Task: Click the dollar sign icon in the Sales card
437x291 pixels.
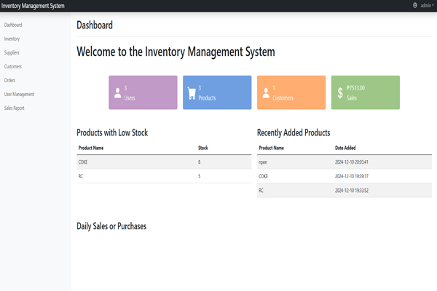Action: tap(340, 93)
